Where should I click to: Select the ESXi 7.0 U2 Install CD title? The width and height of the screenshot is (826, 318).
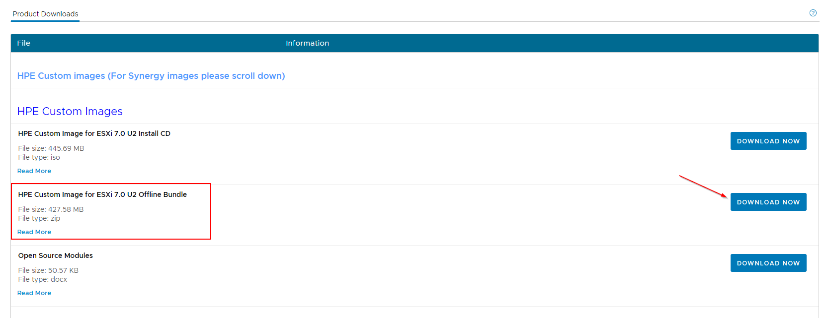(94, 133)
